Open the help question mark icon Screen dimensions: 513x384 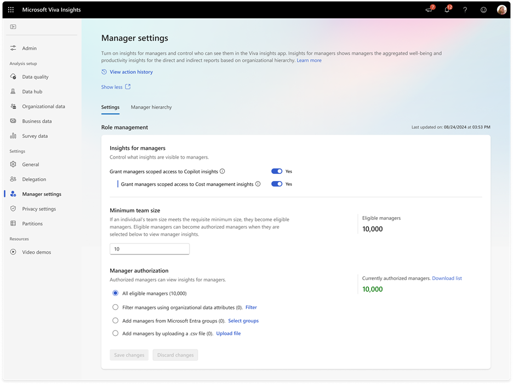pyautogui.click(x=465, y=10)
